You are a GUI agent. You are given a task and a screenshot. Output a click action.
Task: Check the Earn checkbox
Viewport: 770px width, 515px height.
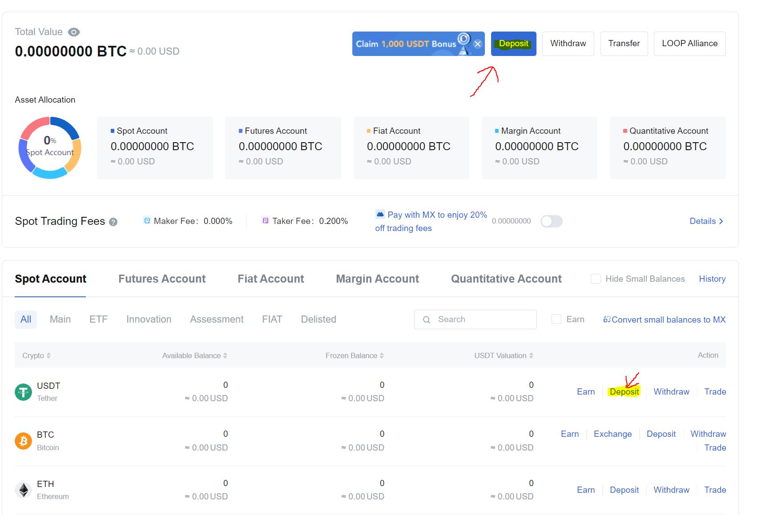pyautogui.click(x=556, y=319)
